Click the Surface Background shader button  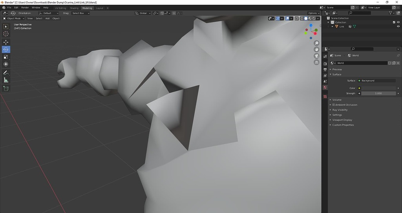[376, 81]
